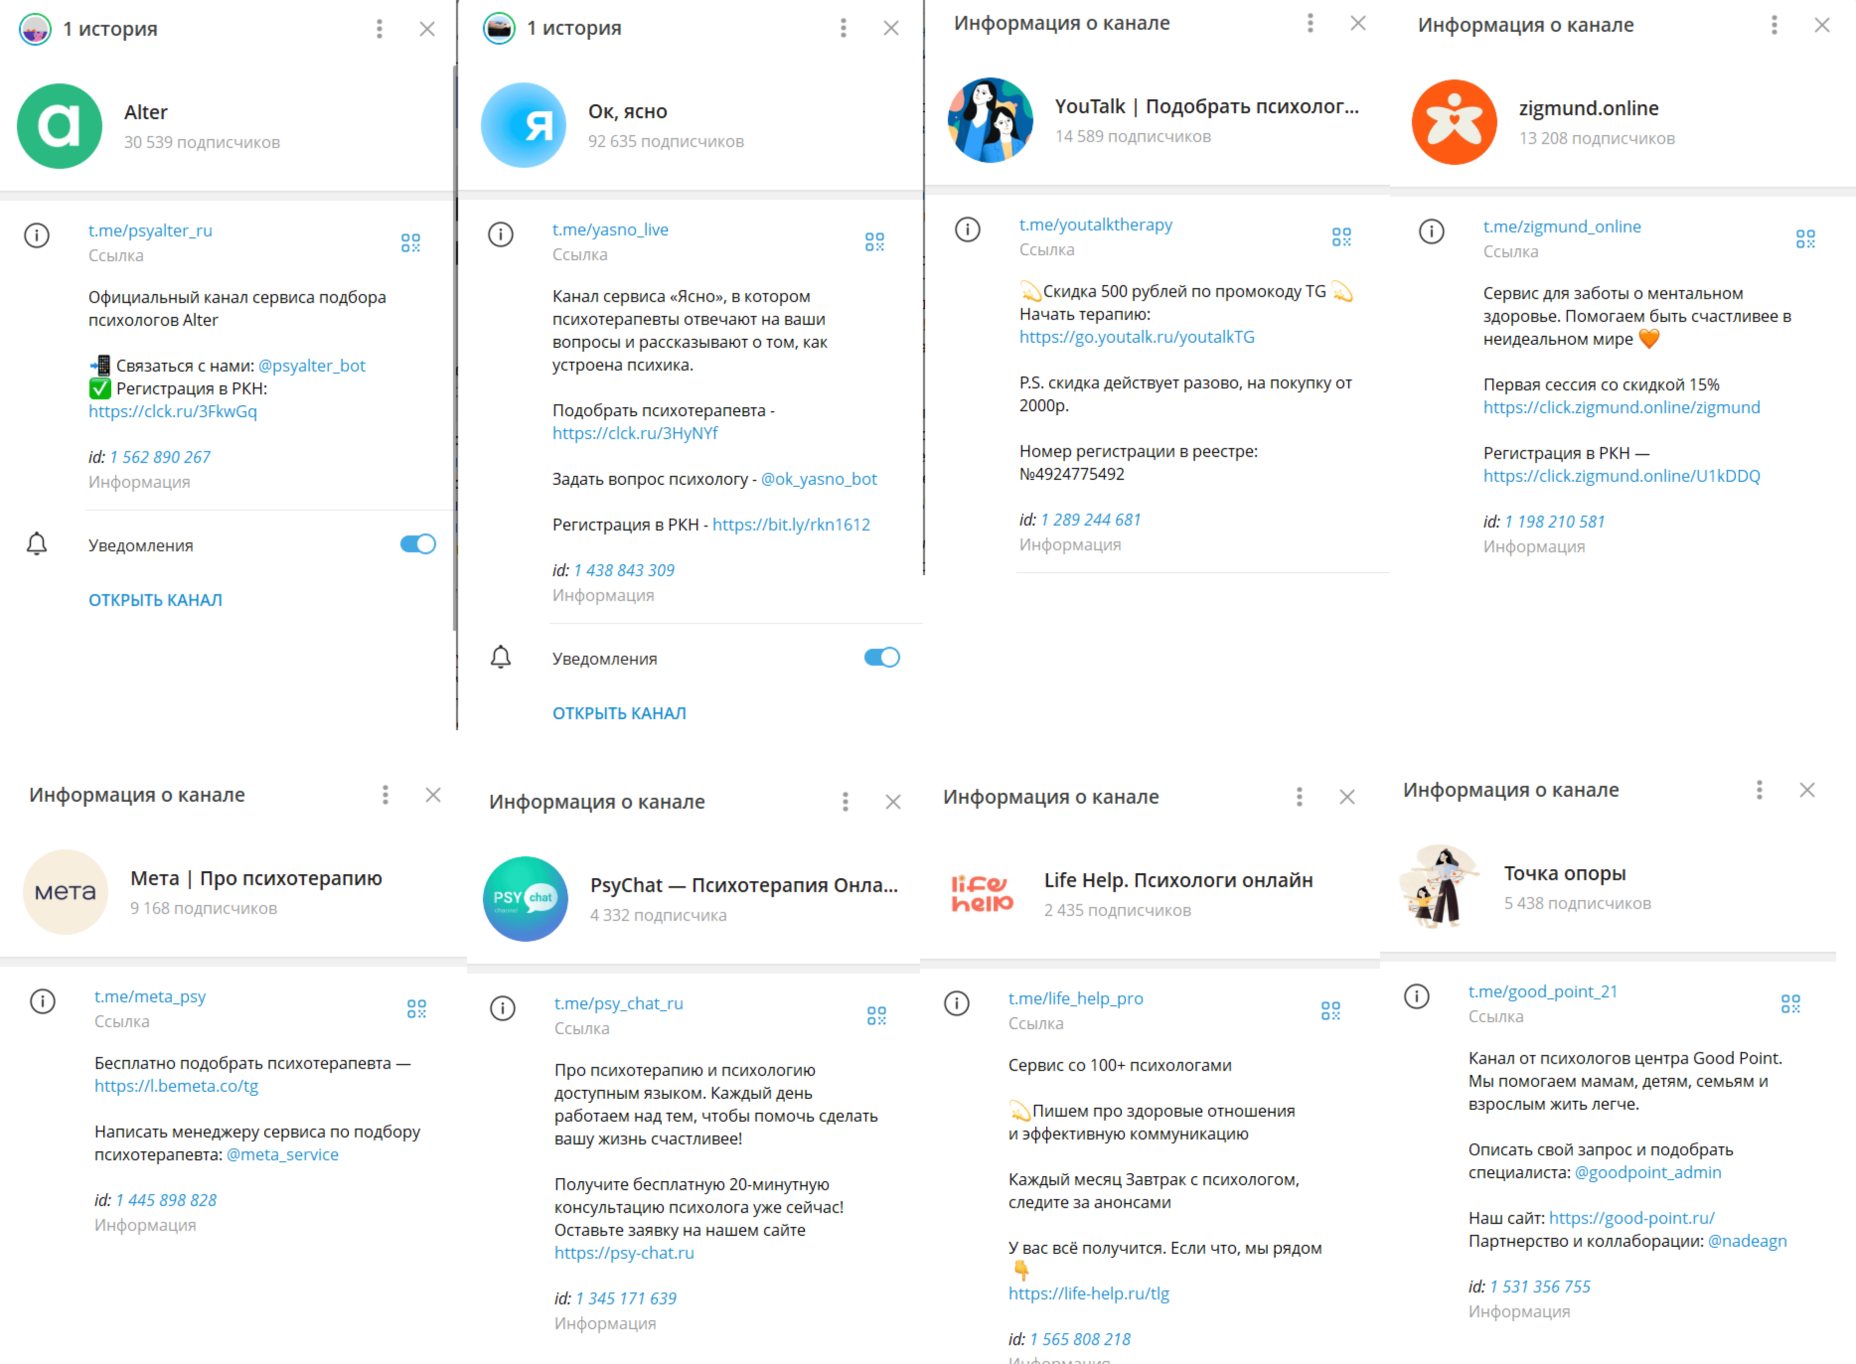The image size is (1856, 1364).
Task: Open the @meta_service mention
Action: click(282, 1154)
